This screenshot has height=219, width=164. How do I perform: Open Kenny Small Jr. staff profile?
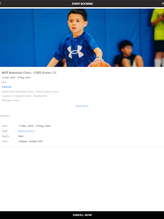(27, 131)
